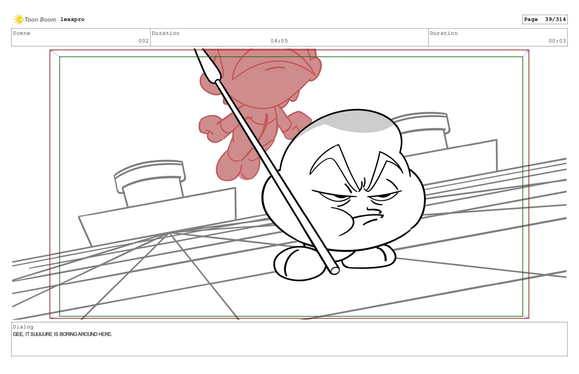The width and height of the screenshot is (579, 374).
Task: Click the 'Page 39/314' page indicator
Action: (545, 19)
